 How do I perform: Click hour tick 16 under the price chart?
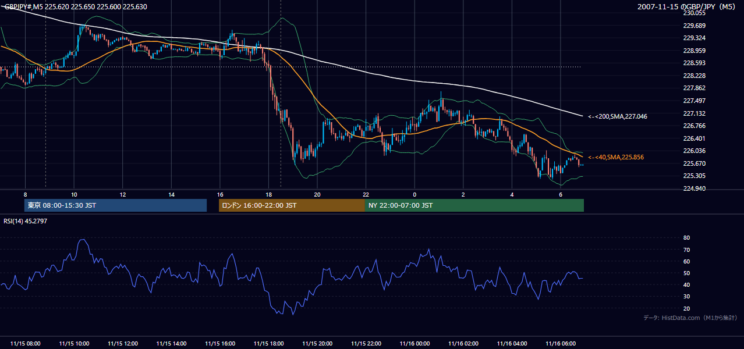click(x=220, y=194)
